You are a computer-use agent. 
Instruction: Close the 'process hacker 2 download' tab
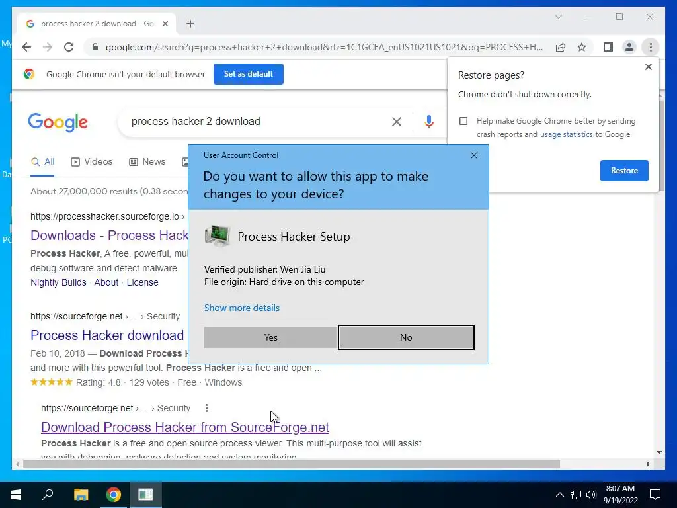tap(165, 24)
